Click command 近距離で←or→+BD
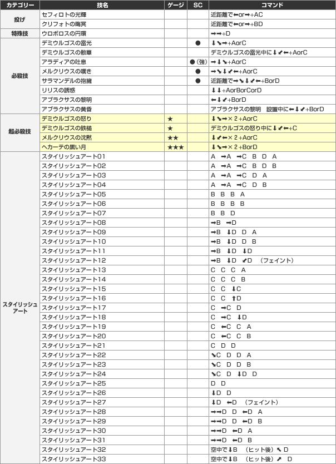Image resolution: width=336 pixels, height=464 pixels. [236, 24]
